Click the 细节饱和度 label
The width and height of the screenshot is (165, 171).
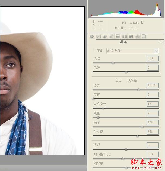101,154
